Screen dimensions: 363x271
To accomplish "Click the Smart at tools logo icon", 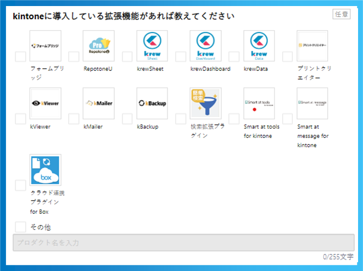I will coord(259,103).
